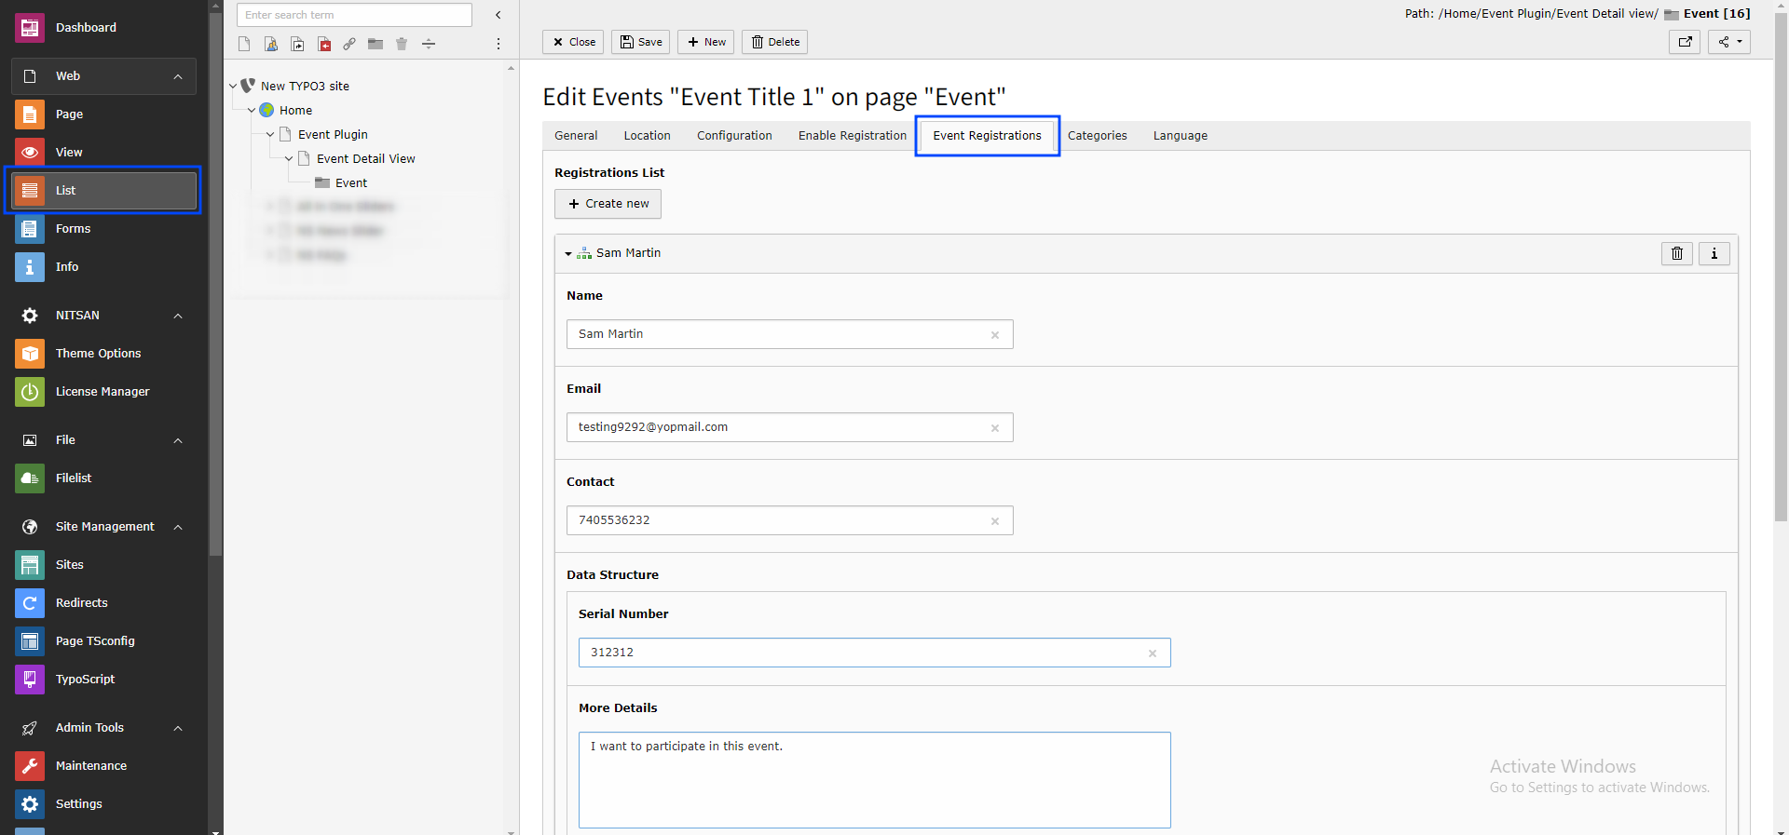Screen dimensions: 1789x835
Task: Collapse the page tree panel arrow
Action: (x=498, y=15)
